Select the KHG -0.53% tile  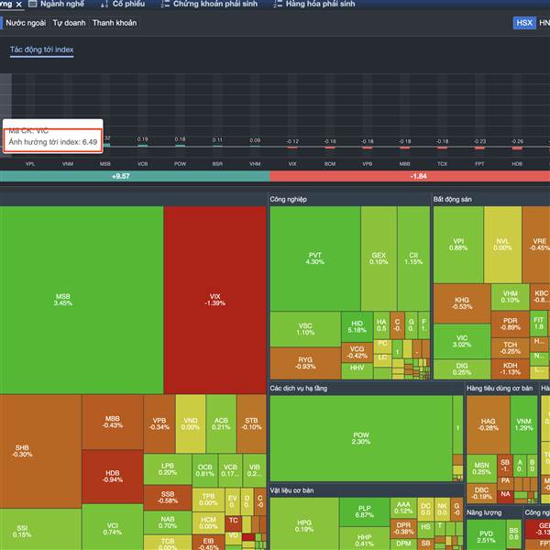click(x=462, y=303)
